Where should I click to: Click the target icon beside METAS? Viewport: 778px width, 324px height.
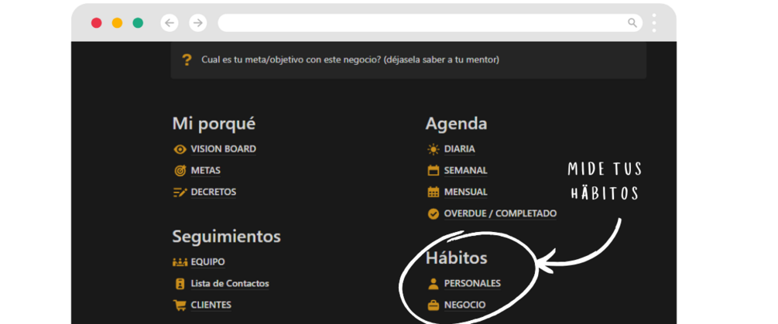(180, 171)
